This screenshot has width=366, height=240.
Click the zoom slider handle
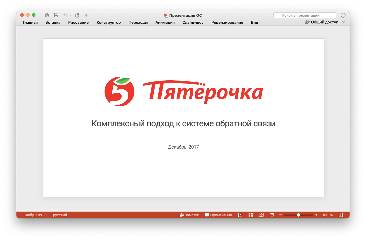298,215
